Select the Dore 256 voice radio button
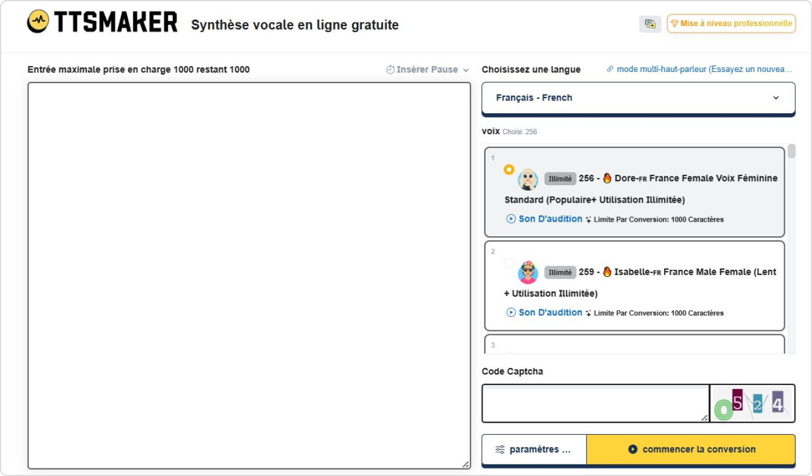The width and height of the screenshot is (812, 476). pyautogui.click(x=509, y=170)
